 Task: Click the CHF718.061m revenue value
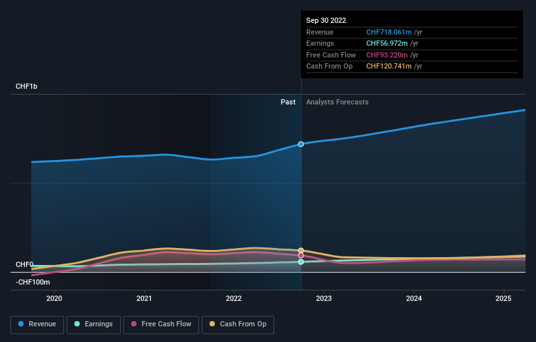point(389,32)
